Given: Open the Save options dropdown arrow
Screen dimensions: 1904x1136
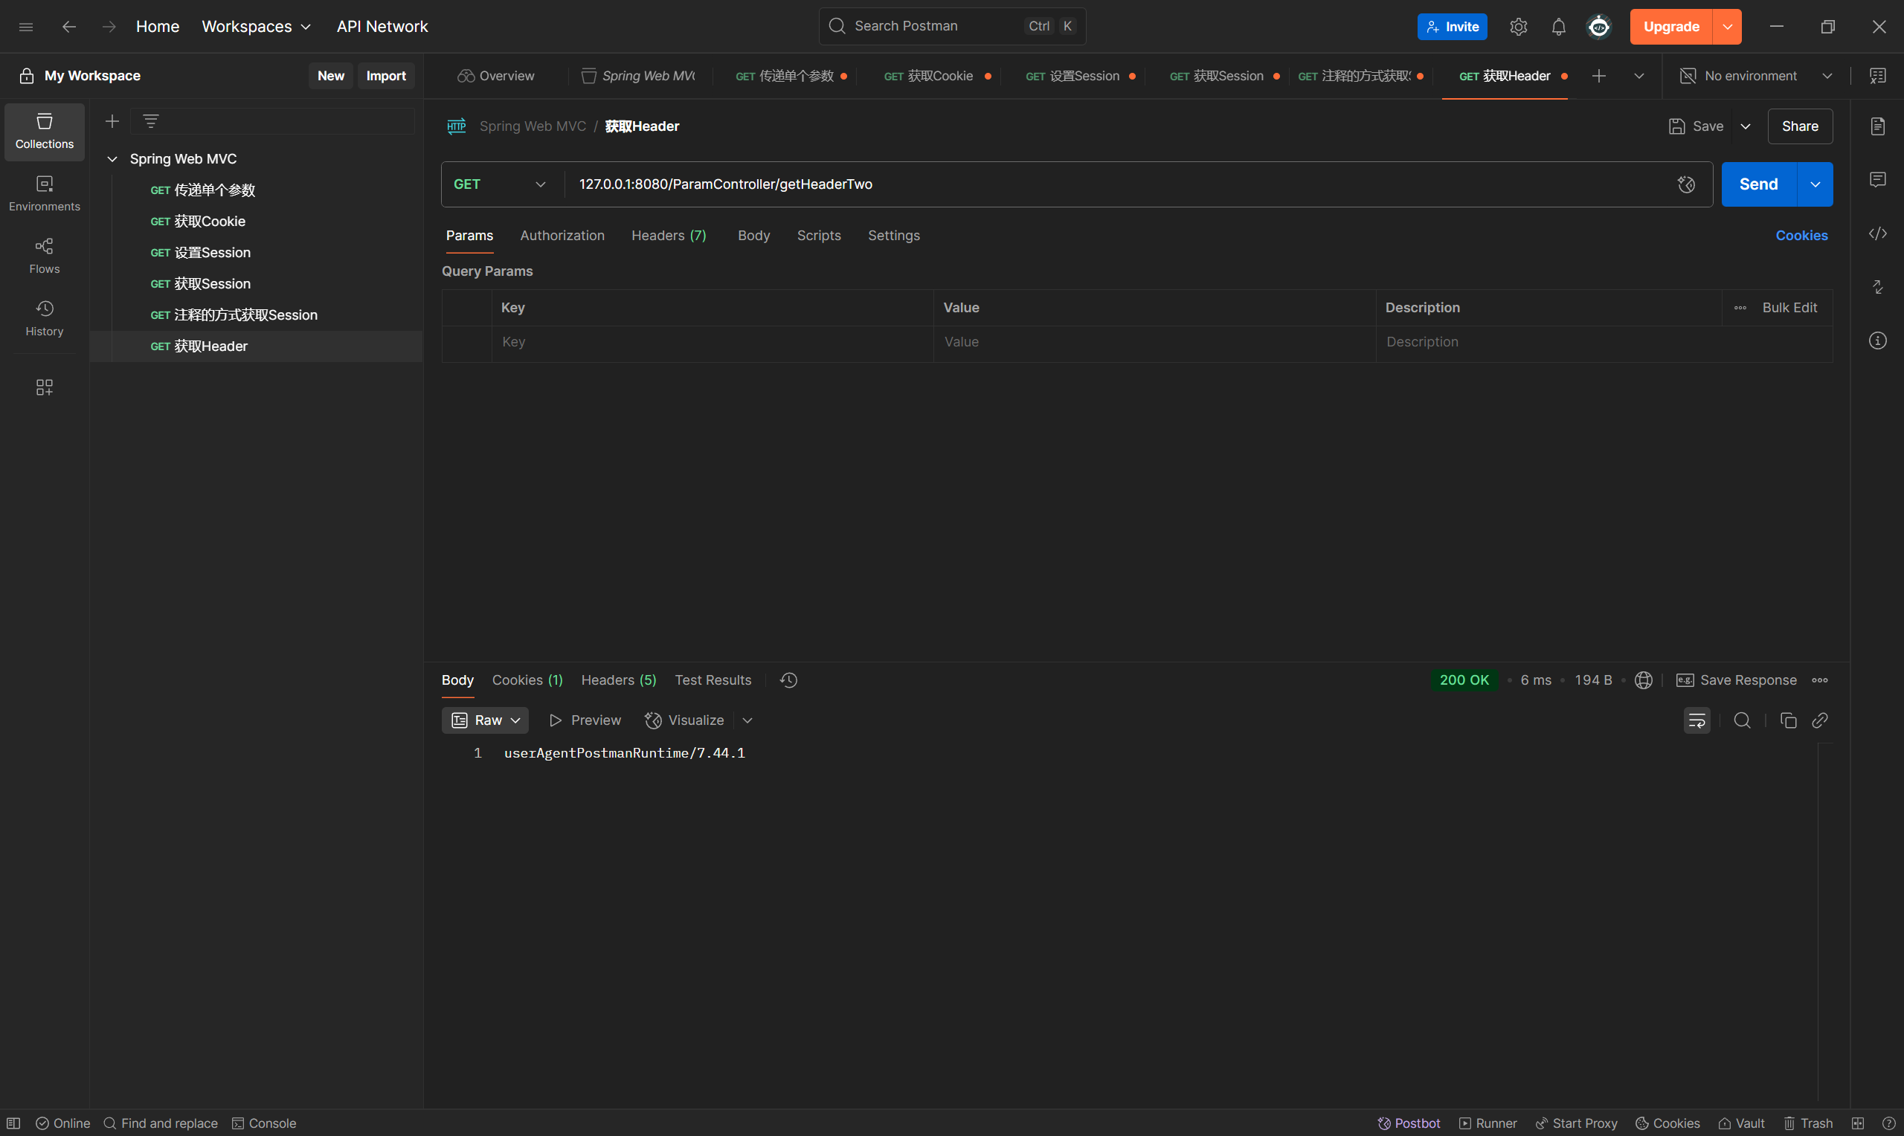Looking at the screenshot, I should [x=1745, y=126].
